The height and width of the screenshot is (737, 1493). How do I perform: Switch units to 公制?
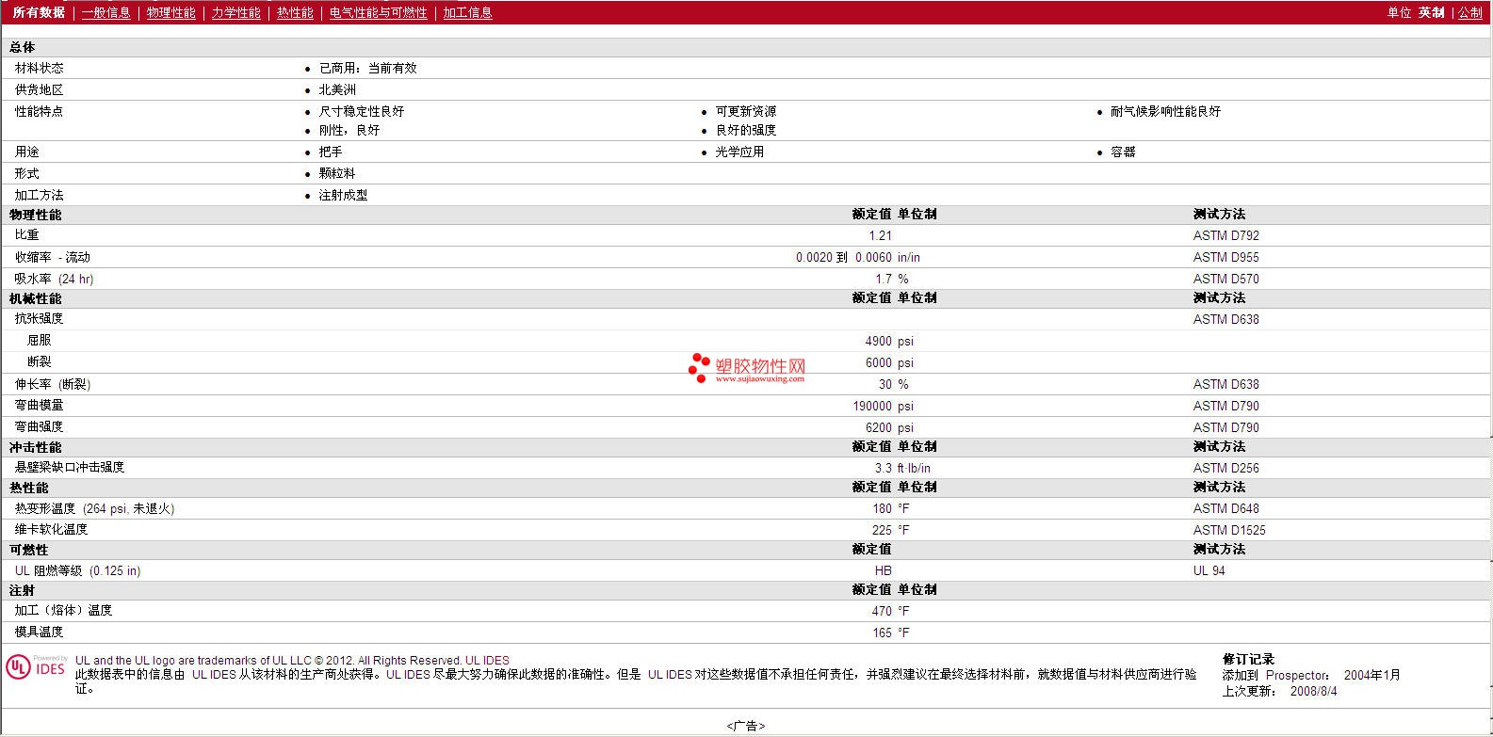pos(1470,12)
